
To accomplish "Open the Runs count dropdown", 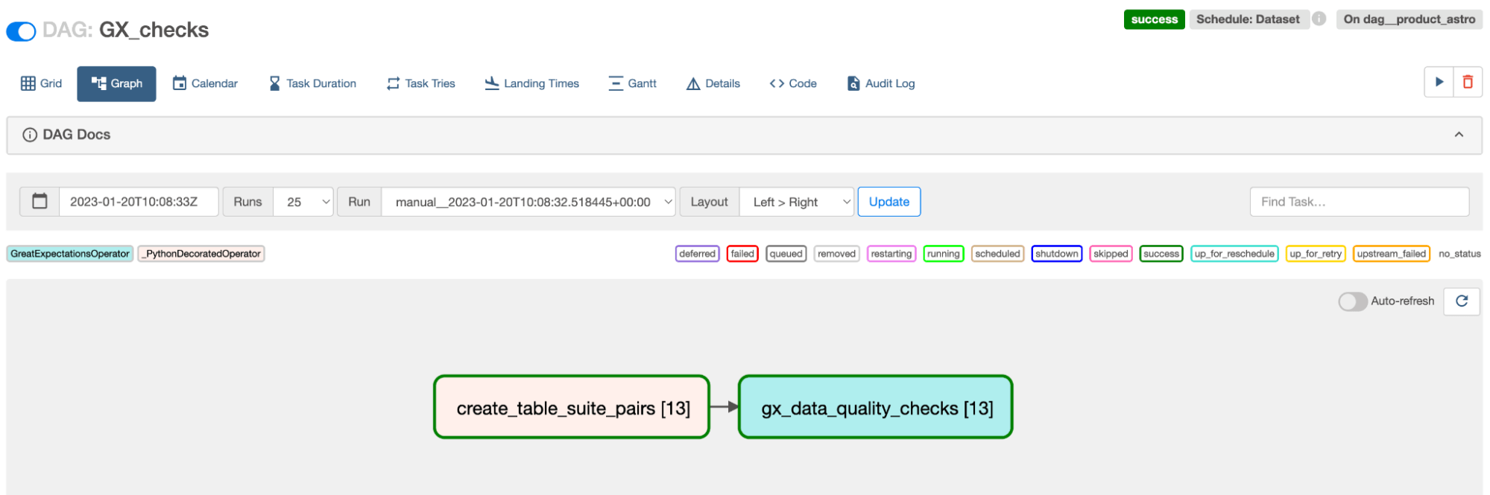I will pyautogui.click(x=303, y=202).
